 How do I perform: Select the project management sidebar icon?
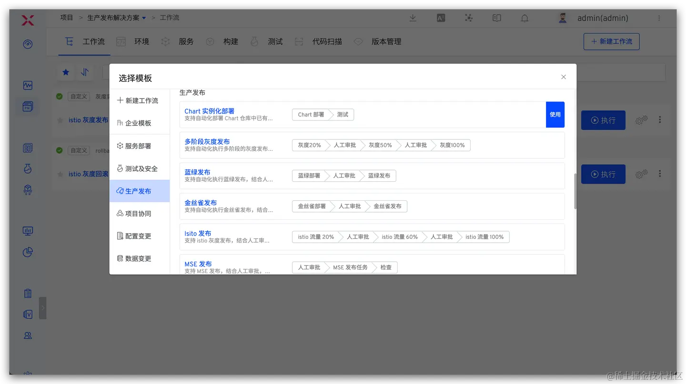point(28,107)
